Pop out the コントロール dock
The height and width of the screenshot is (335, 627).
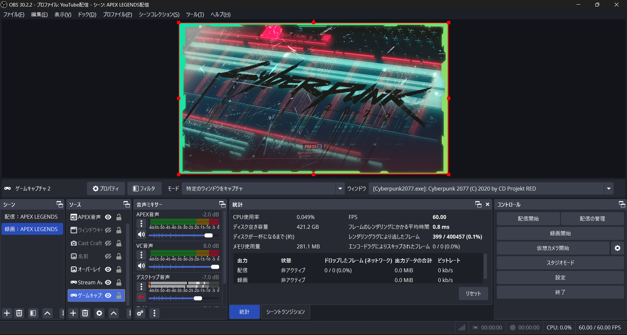pos(622,204)
